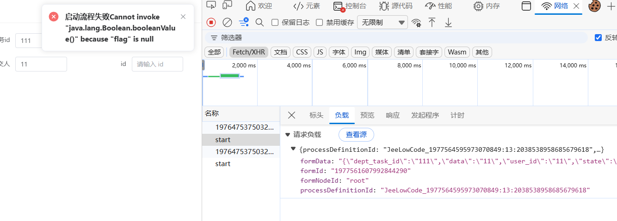The width and height of the screenshot is (617, 221).
Task: Toggle device emulation icon
Action: 227,6
